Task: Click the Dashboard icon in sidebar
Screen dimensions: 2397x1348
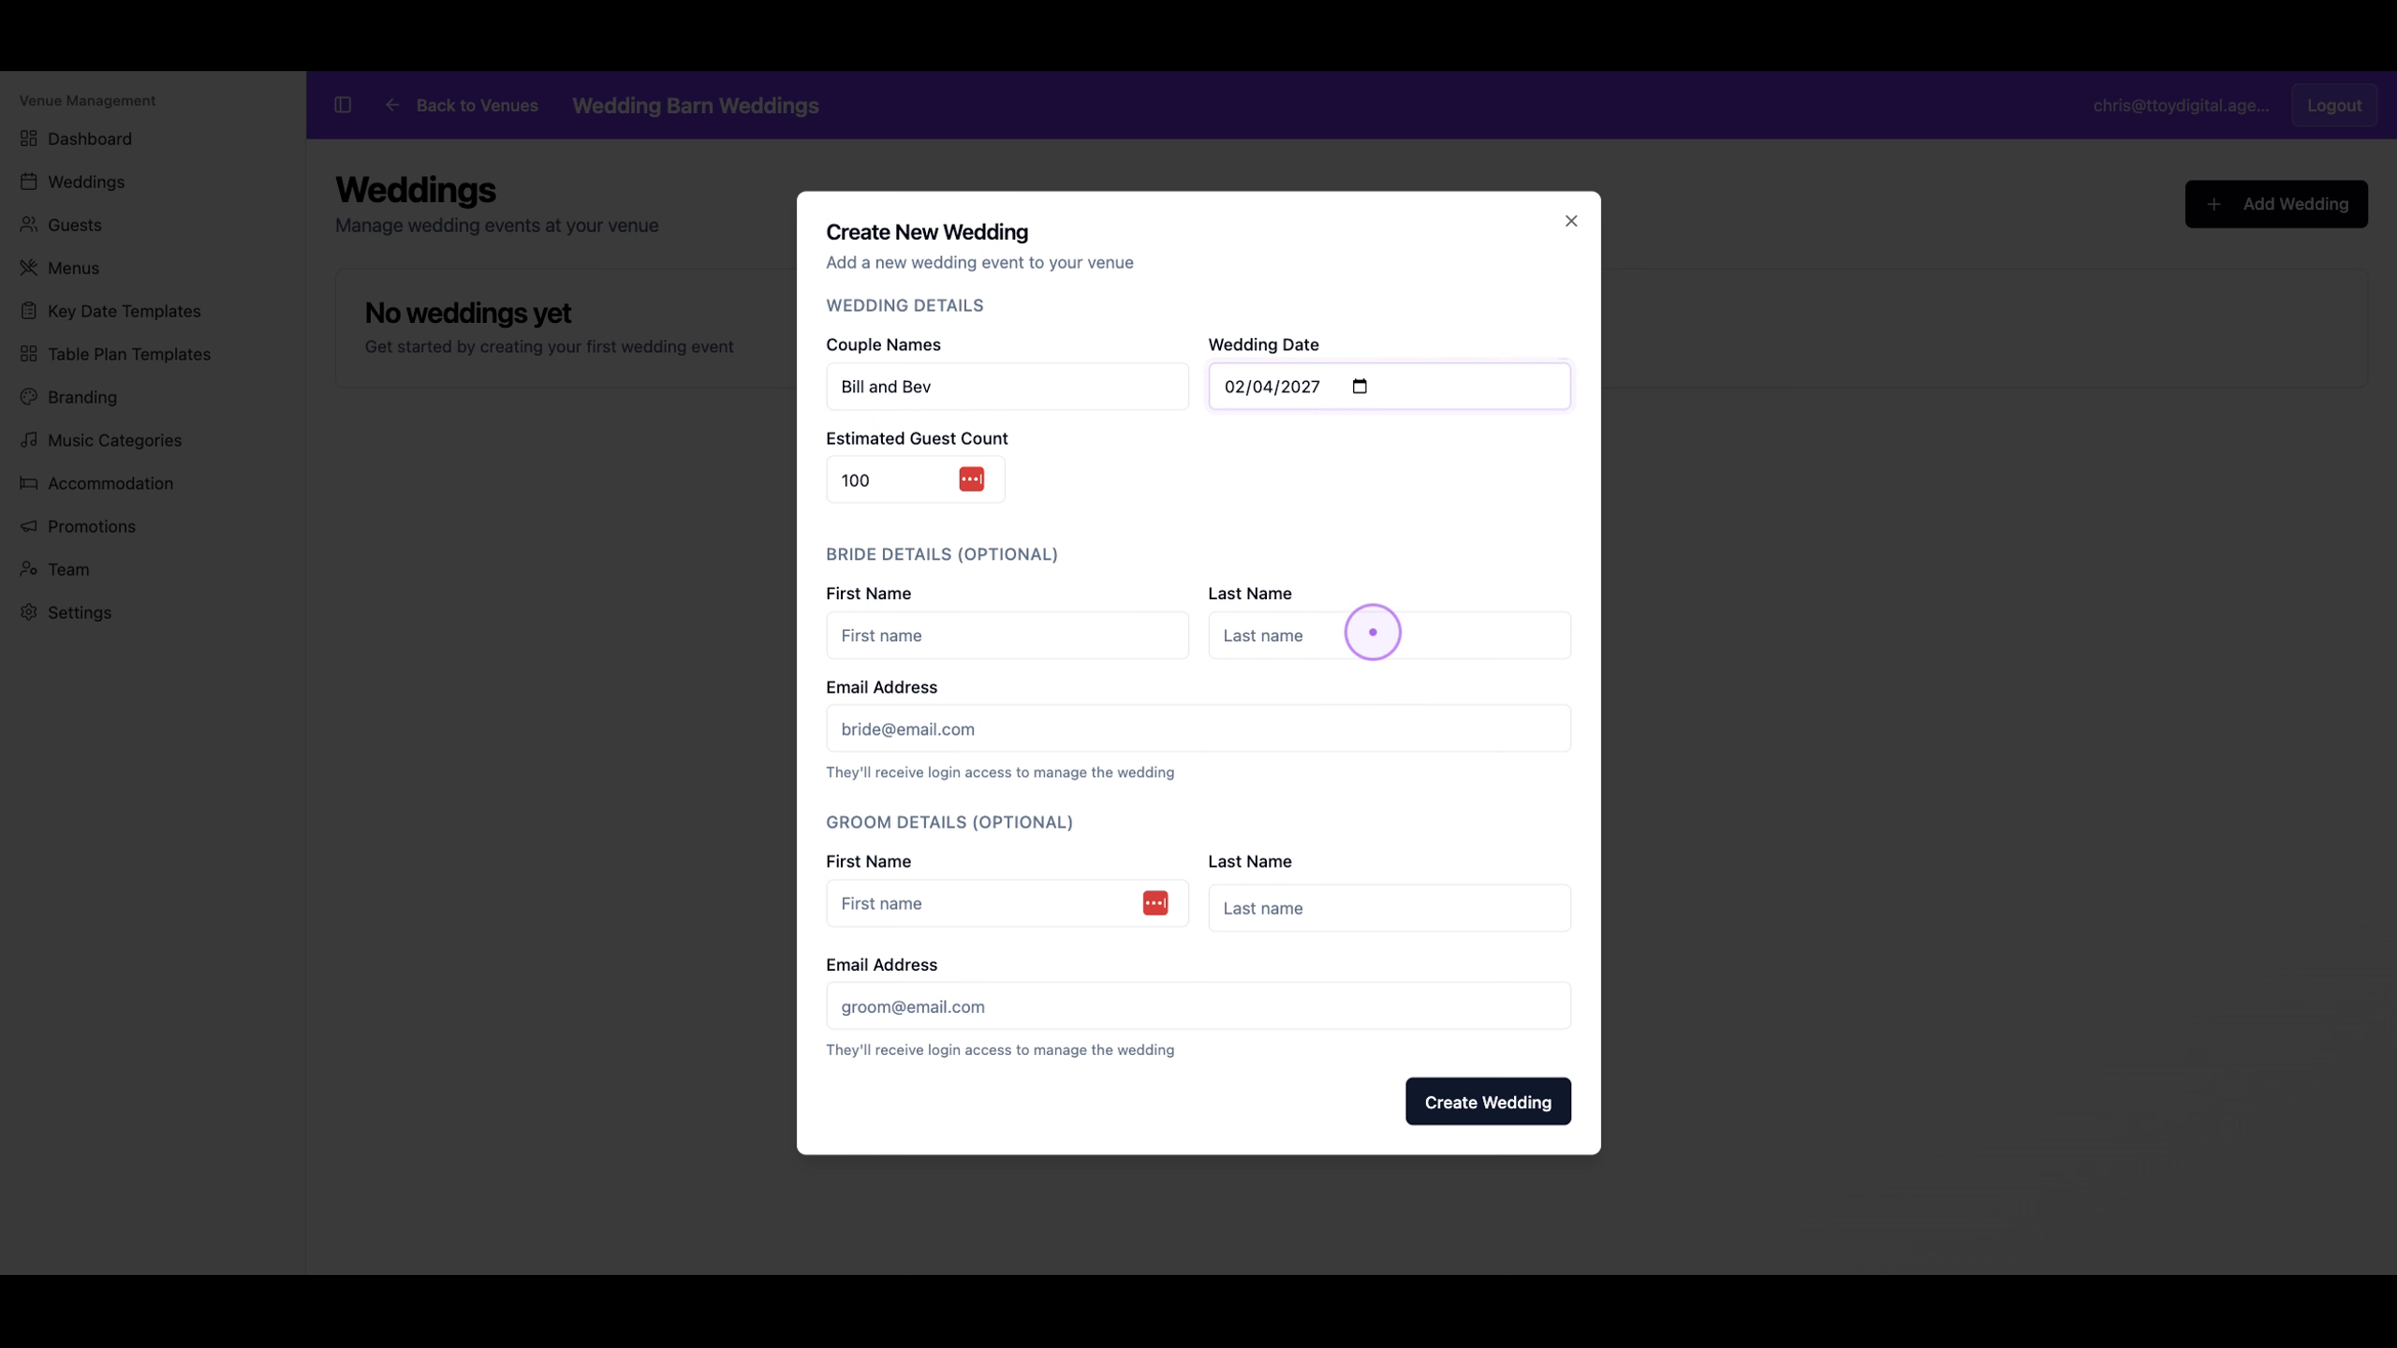Action: point(29,139)
